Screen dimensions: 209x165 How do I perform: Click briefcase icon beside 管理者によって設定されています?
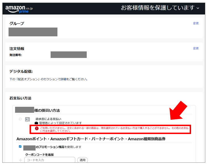tap(36, 123)
